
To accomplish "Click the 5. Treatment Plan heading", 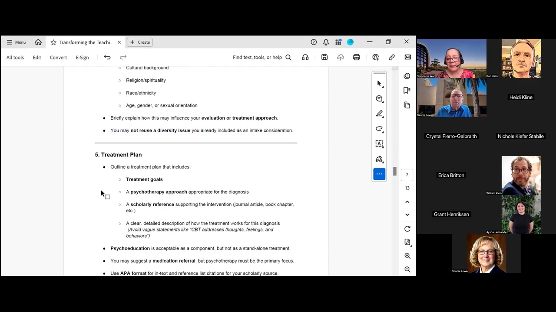I will tap(118, 155).
